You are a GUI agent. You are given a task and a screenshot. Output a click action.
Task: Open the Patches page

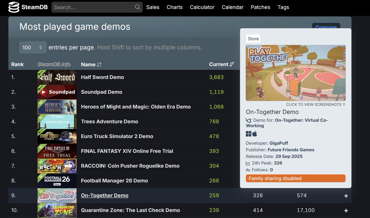(261, 7)
